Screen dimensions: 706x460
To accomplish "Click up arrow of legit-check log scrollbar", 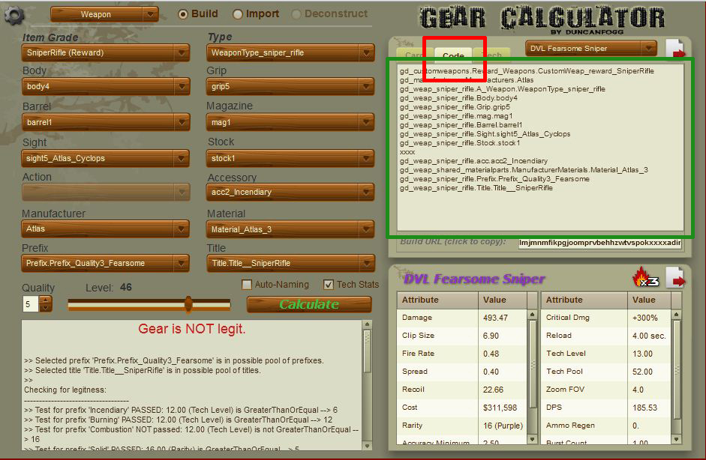I will (x=368, y=324).
